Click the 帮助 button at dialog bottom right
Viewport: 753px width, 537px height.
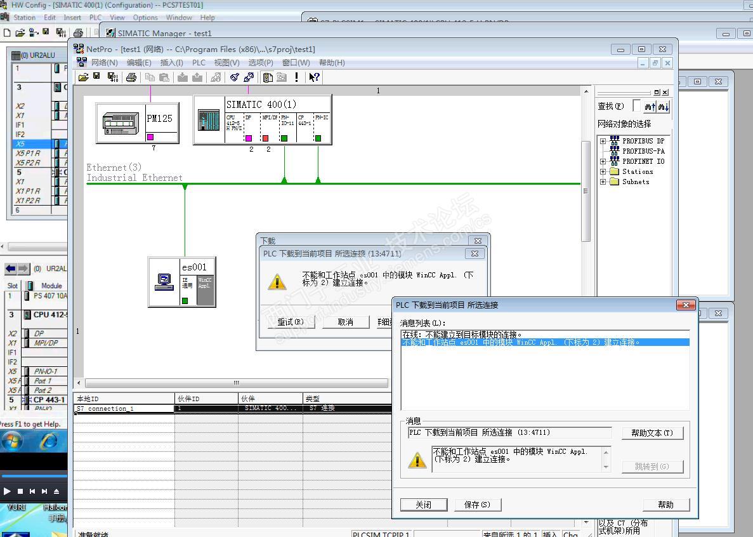(665, 505)
